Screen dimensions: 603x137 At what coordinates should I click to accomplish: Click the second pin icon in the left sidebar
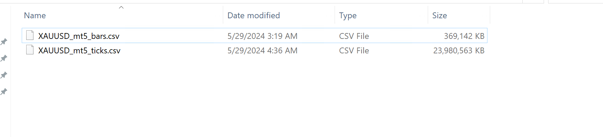pyautogui.click(x=4, y=58)
